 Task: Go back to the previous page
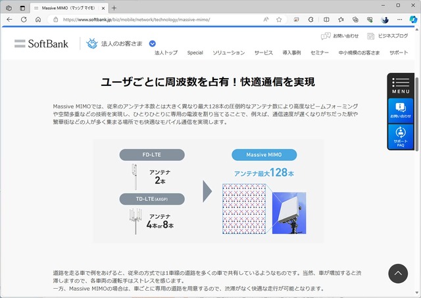click(9, 20)
